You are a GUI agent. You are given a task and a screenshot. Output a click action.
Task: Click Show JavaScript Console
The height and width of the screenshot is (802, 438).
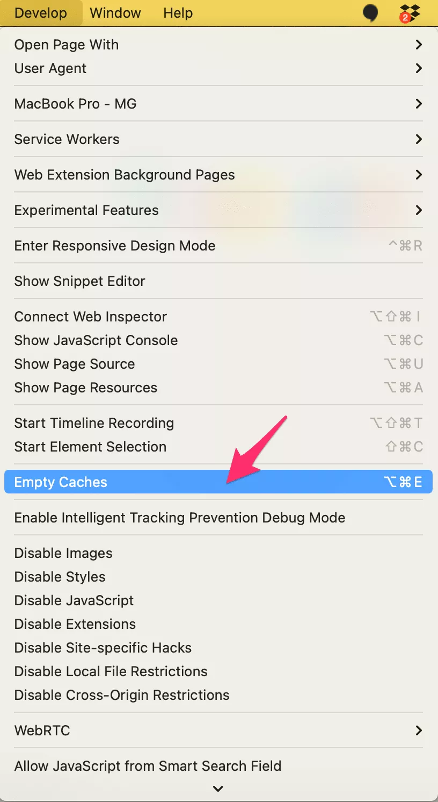[96, 340]
